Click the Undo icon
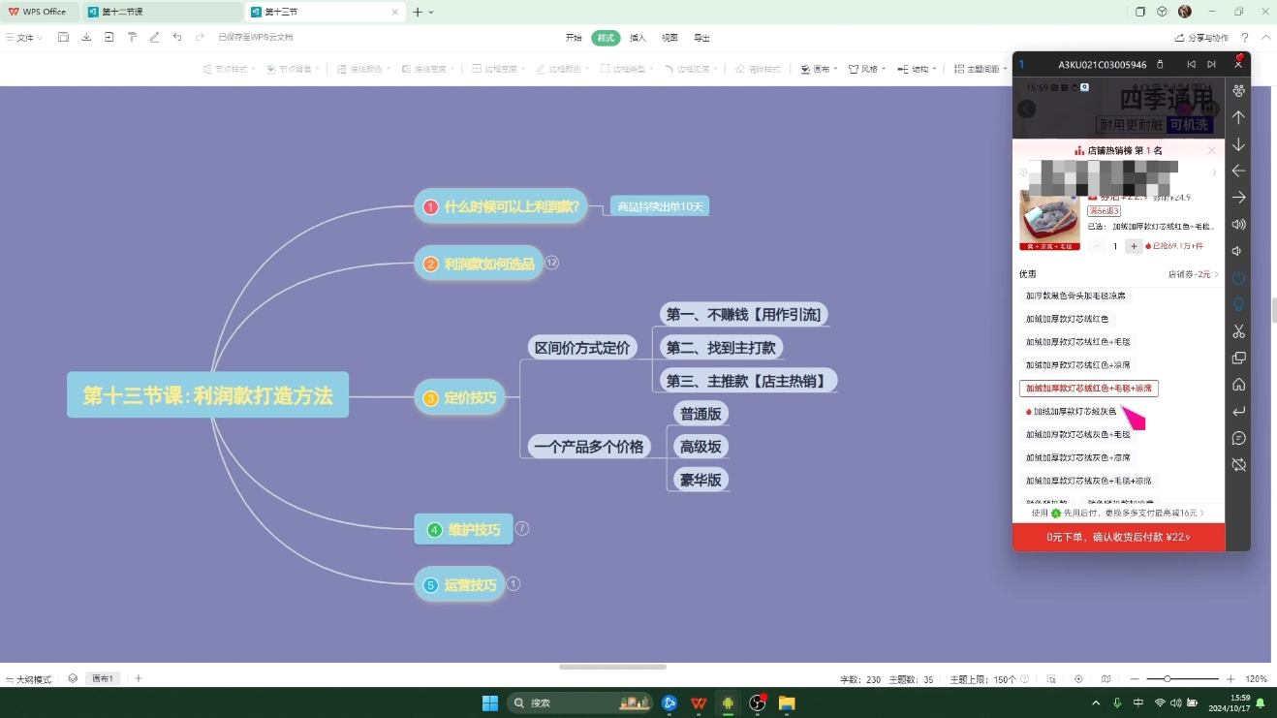This screenshot has height=718, width=1277. [176, 37]
